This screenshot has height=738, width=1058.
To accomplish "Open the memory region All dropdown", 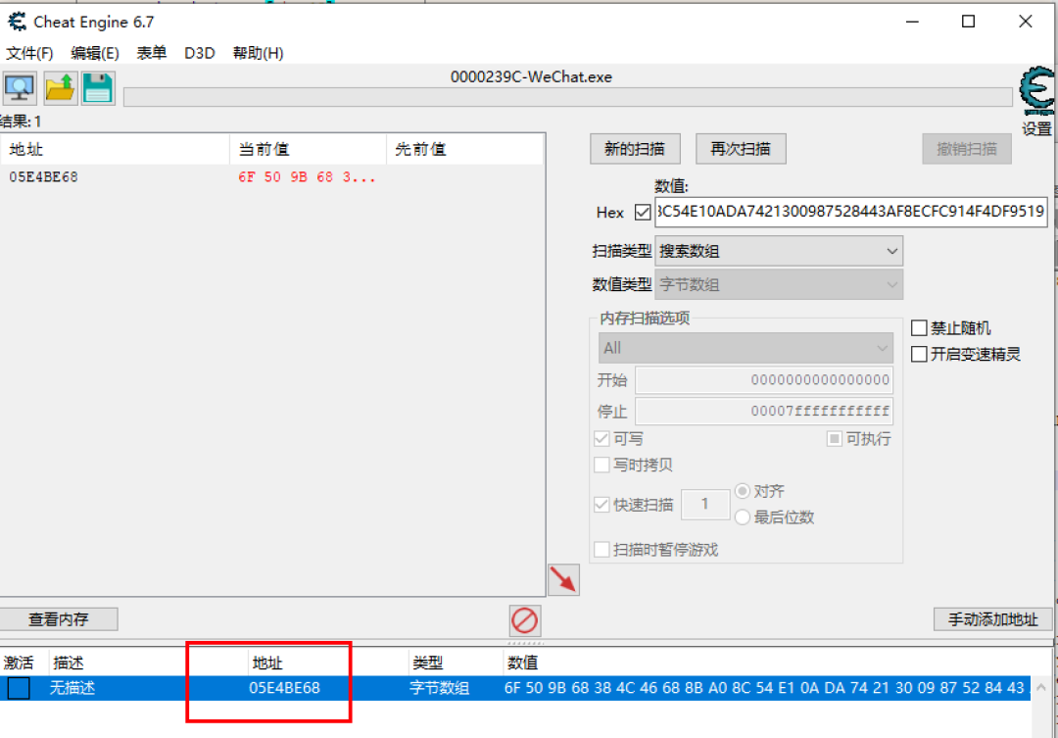I will [x=745, y=348].
